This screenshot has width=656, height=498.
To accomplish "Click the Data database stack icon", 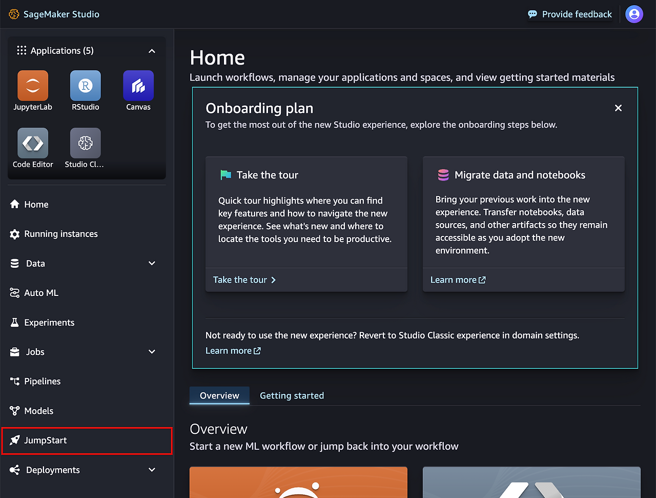I will (15, 263).
